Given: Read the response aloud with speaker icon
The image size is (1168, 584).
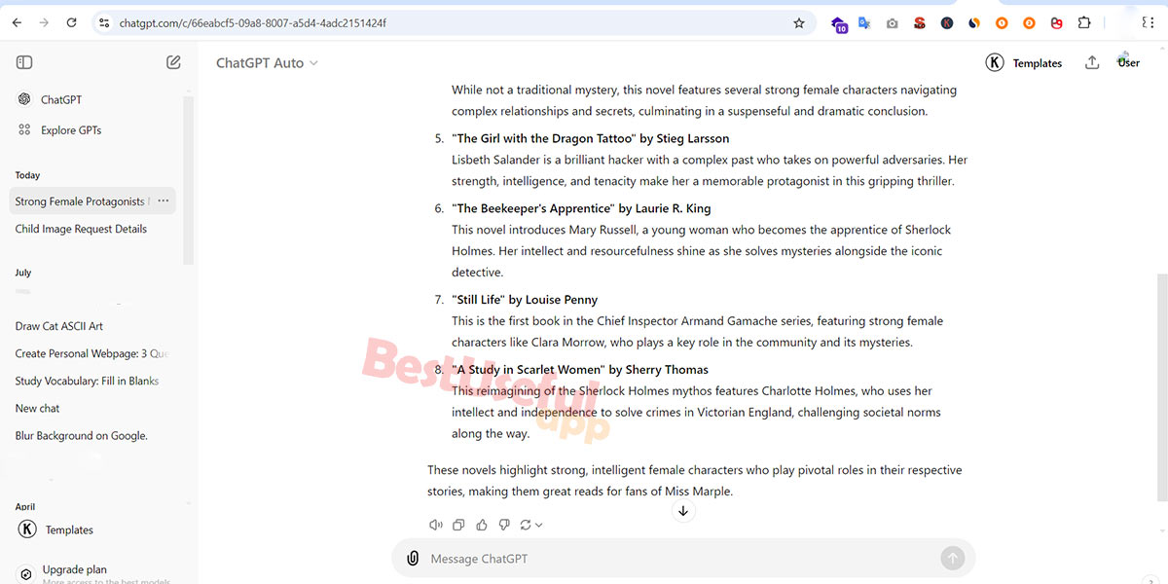Looking at the screenshot, I should [x=436, y=525].
